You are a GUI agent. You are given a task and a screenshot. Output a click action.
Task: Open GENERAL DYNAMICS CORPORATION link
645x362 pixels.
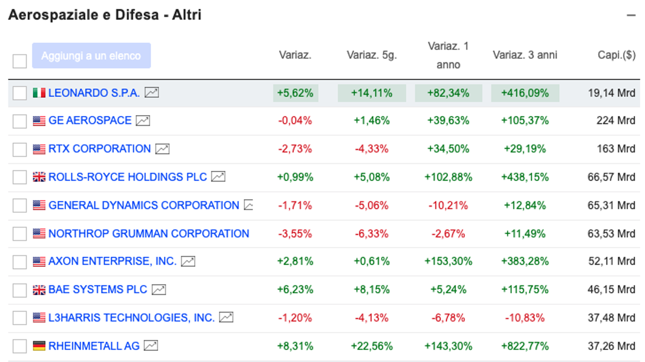tap(144, 205)
